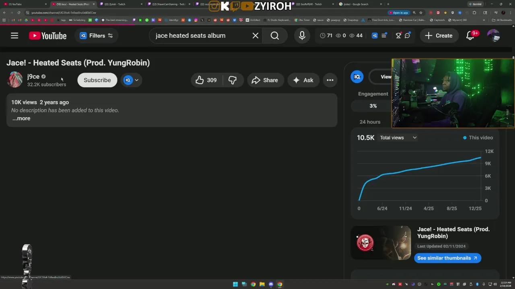
Task: Open j9ce channel avatar
Action: coord(15,80)
